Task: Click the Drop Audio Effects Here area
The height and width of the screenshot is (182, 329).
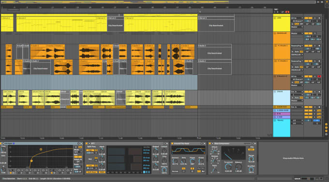Action: pyautogui.click(x=293, y=158)
